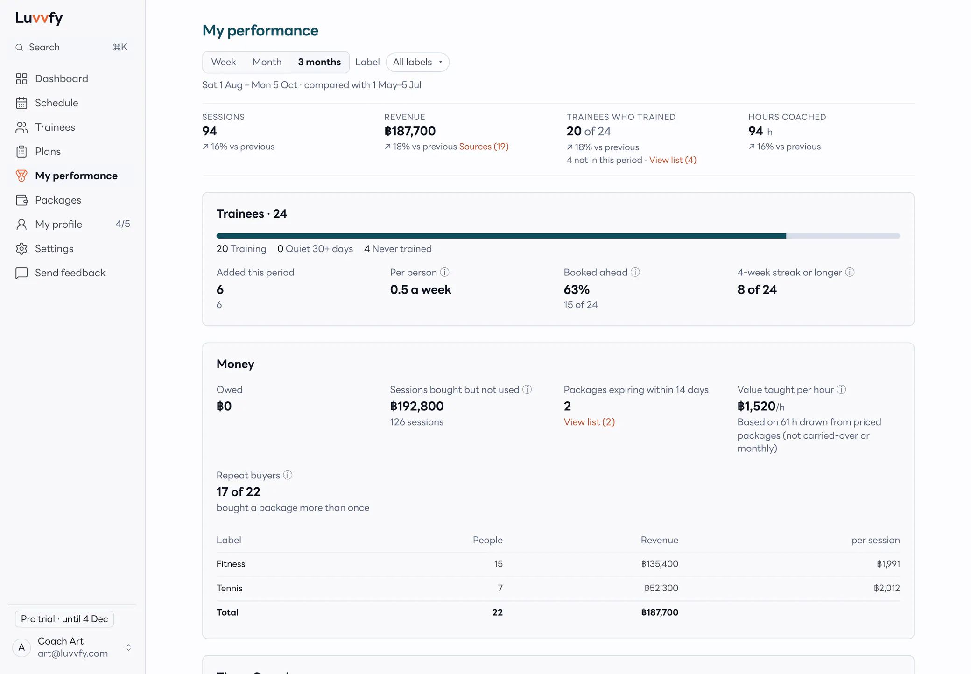Click the Trainees training progress bar
The width and height of the screenshot is (971, 674).
558,236
